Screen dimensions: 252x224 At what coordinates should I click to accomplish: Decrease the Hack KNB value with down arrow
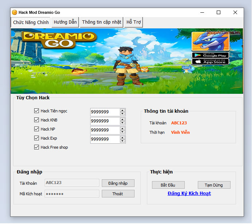tap(123, 123)
